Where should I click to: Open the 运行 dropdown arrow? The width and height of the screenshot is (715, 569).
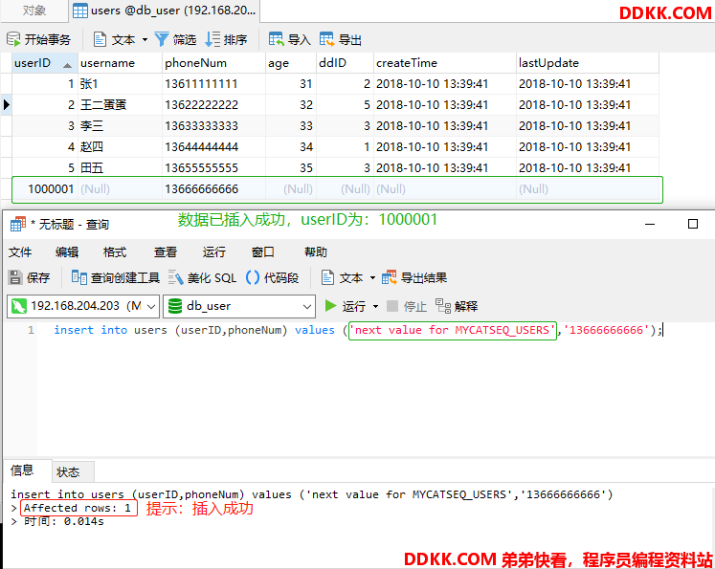coord(376,306)
